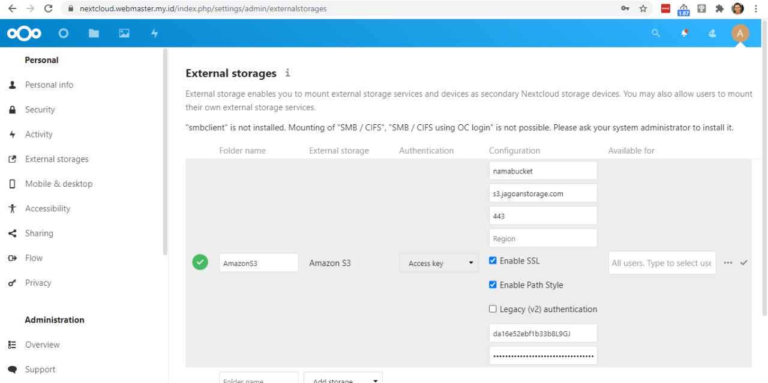
Task: Open Privacy settings
Action: coord(38,283)
